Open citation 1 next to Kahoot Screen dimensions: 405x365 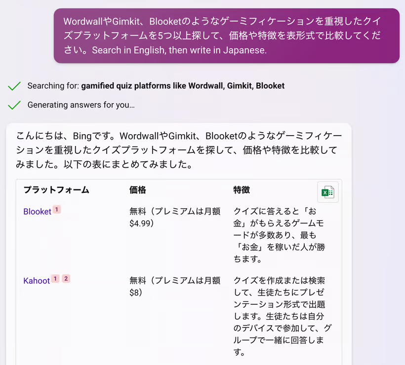click(55, 279)
